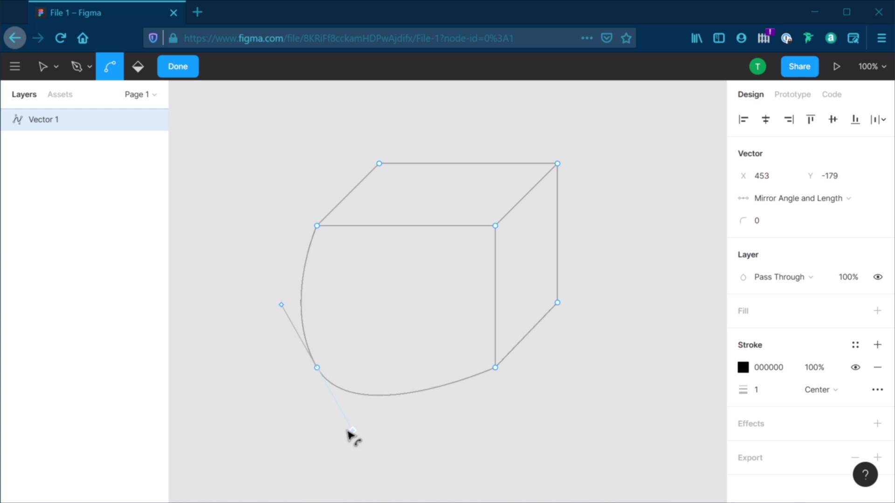Open advanced stroke options ellipsis
This screenshot has height=503, width=895.
tap(877, 389)
